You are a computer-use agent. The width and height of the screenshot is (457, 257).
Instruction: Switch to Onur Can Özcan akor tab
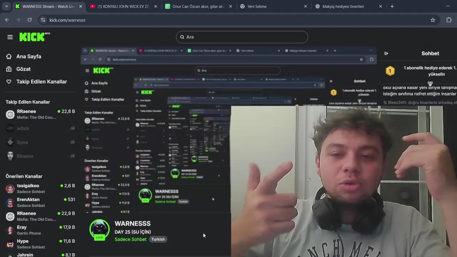198,6
